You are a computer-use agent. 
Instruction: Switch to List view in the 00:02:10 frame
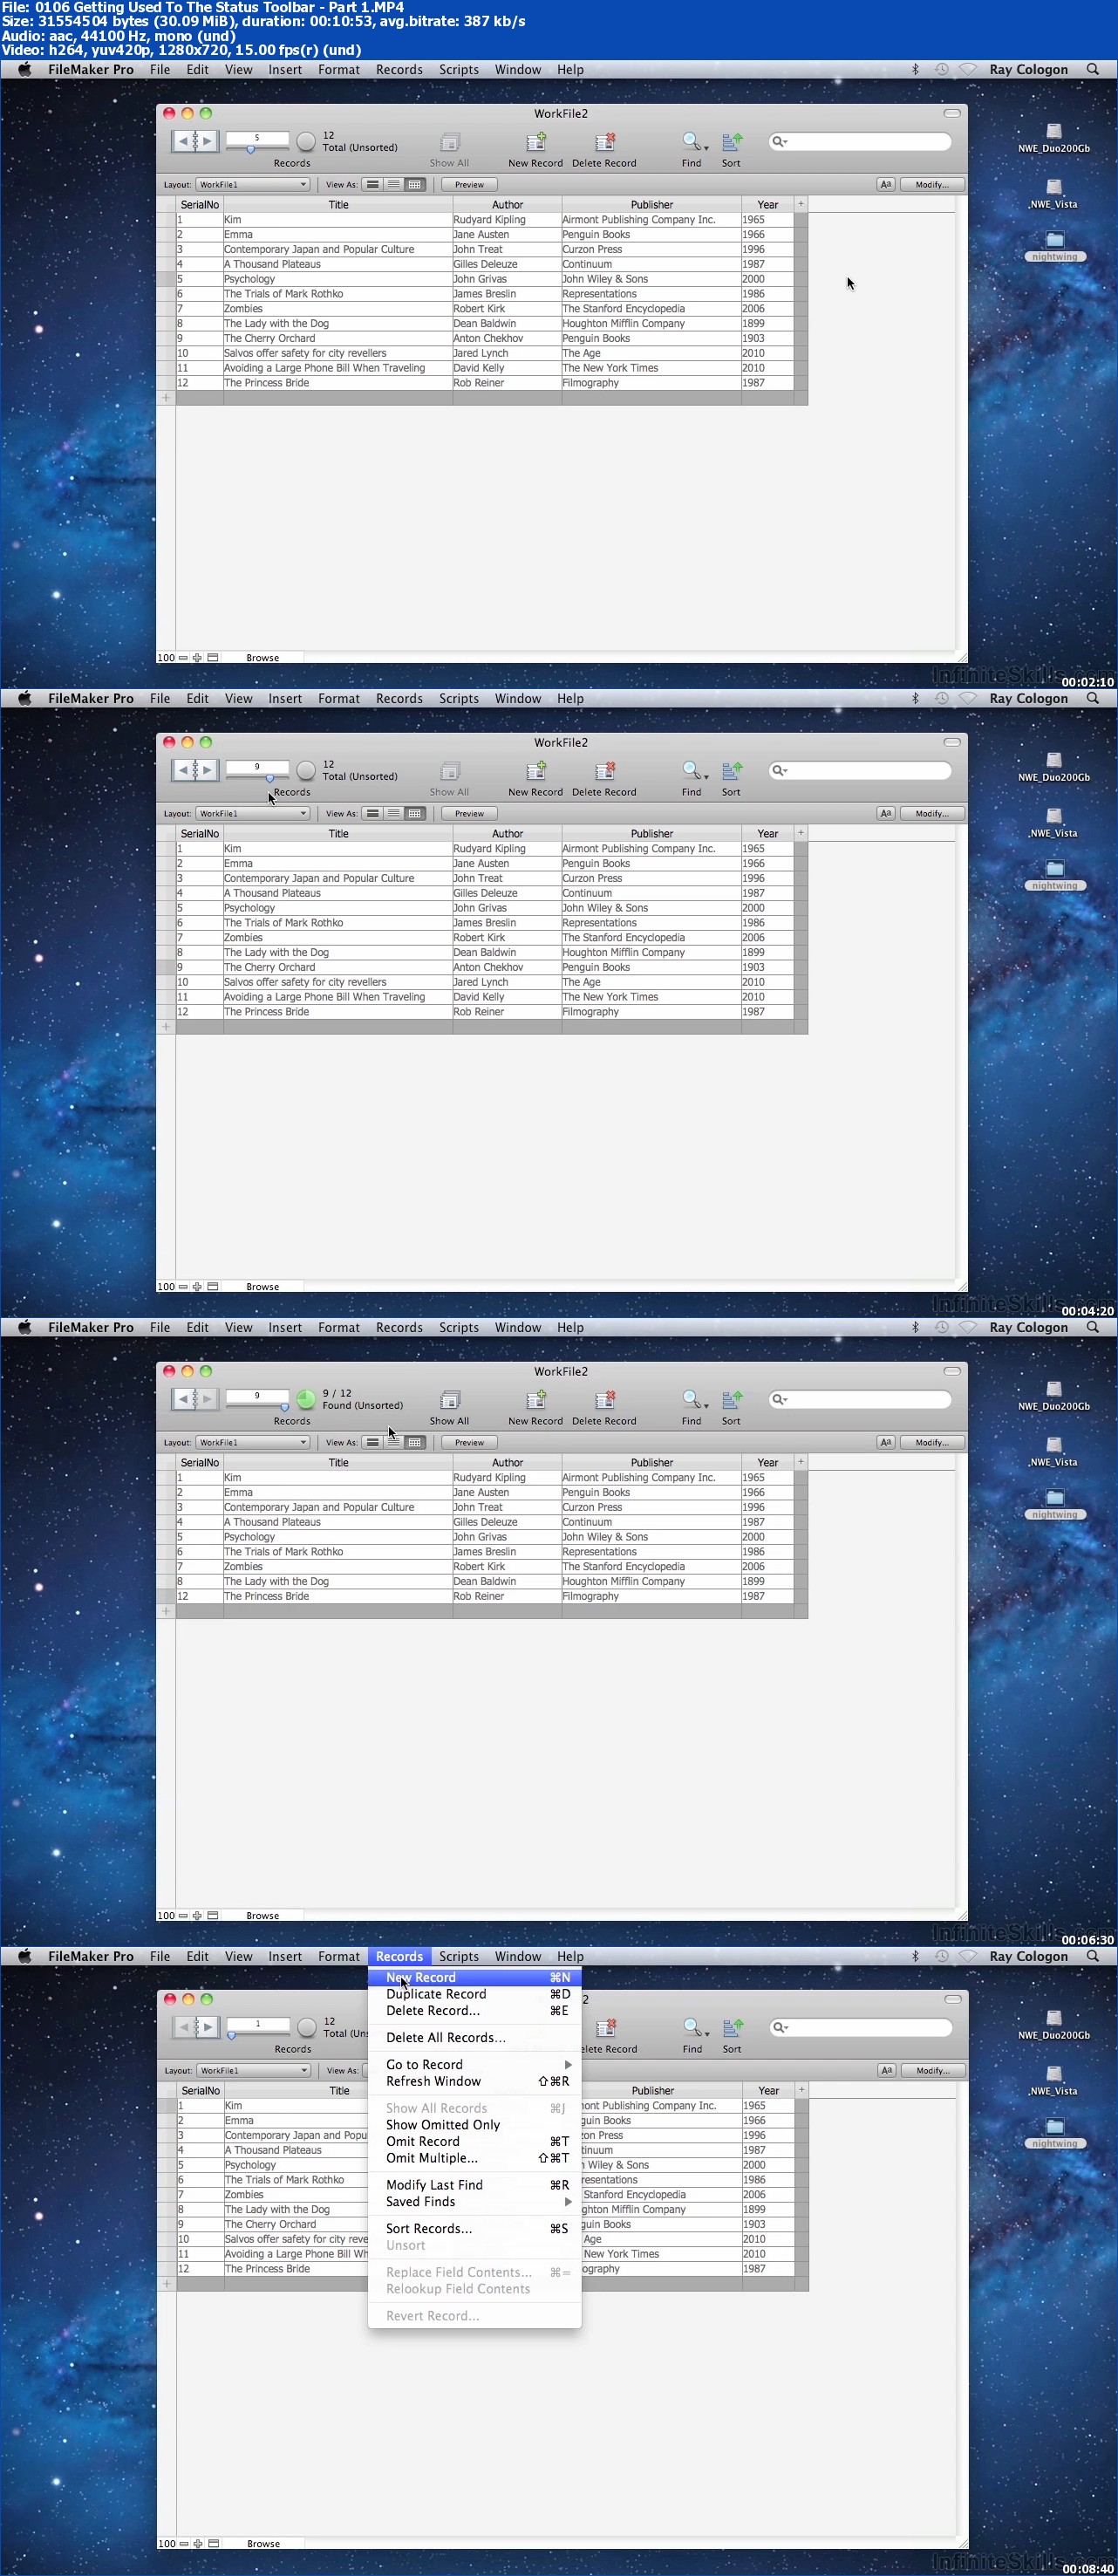coord(393,184)
